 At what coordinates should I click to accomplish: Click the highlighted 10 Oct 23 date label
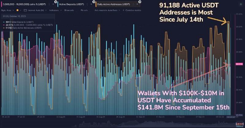click(231, 117)
